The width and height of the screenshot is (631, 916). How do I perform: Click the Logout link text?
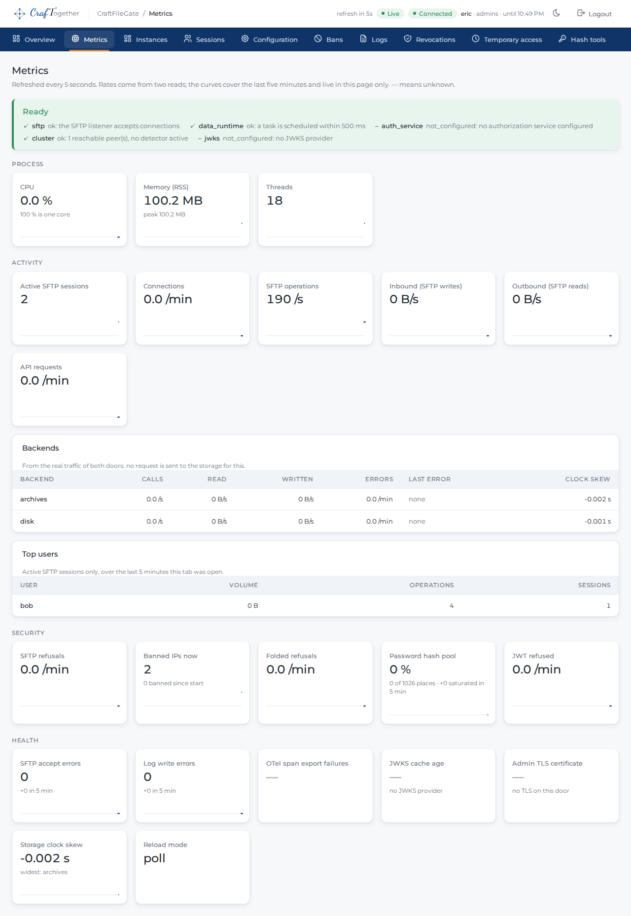coord(600,14)
